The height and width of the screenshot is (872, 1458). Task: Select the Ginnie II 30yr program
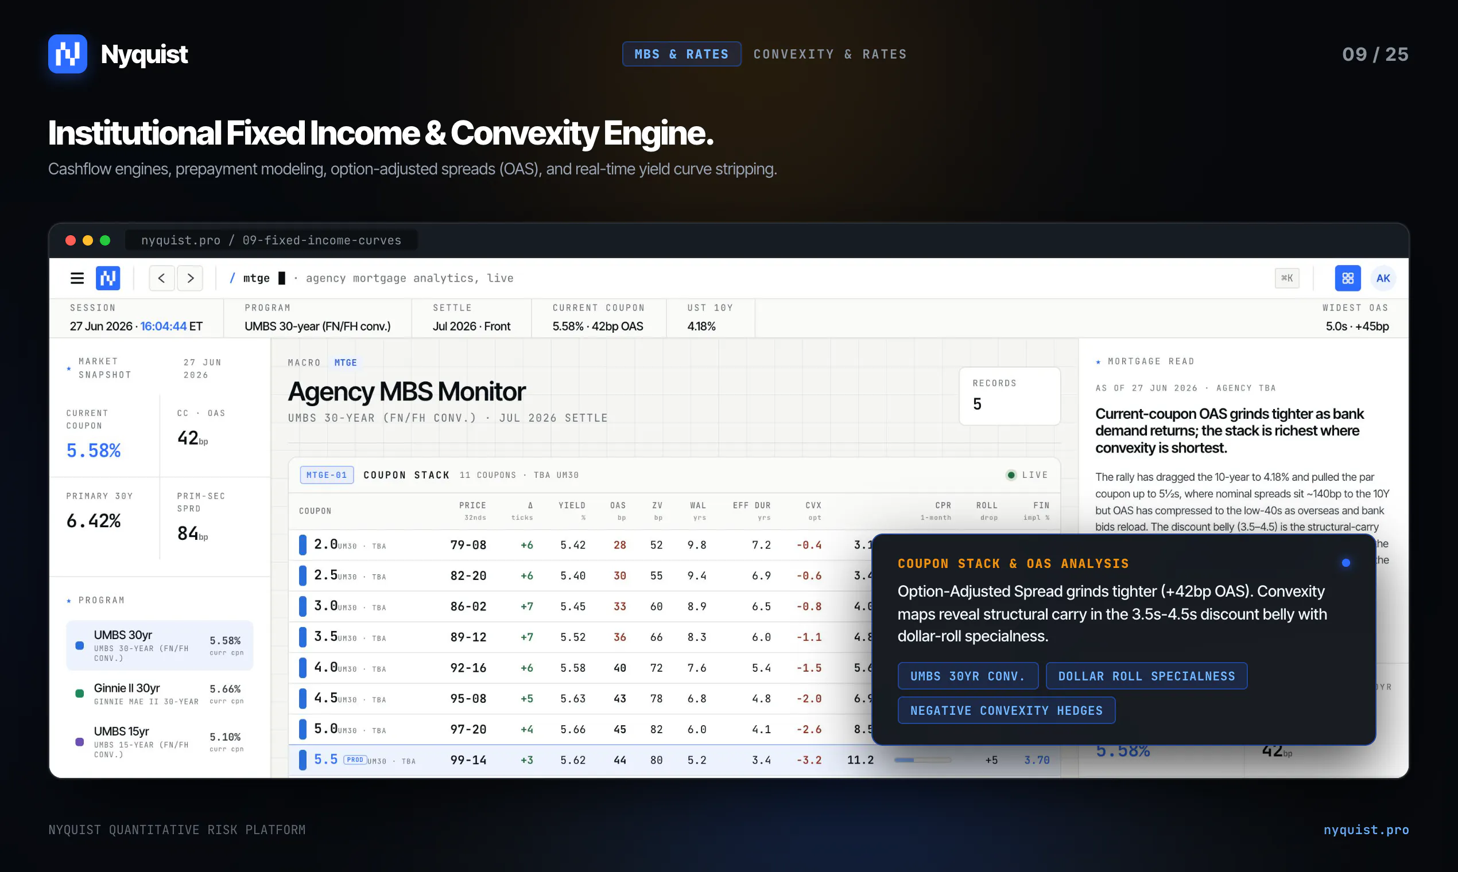[x=160, y=694]
